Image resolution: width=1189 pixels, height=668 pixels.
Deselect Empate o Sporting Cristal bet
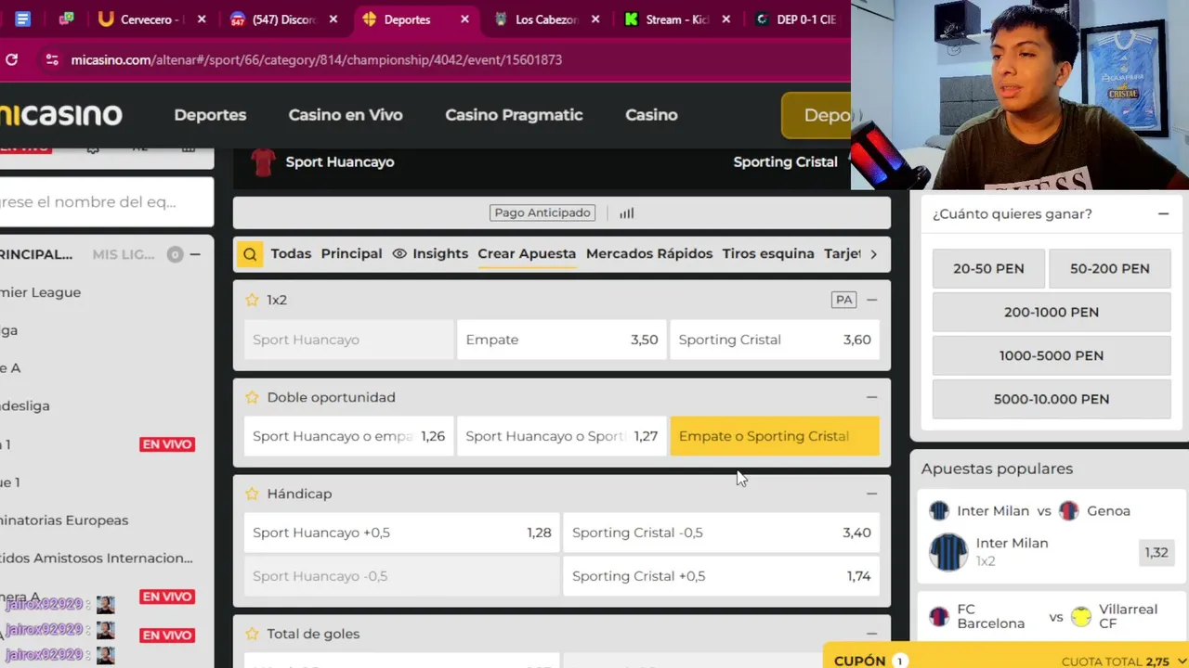(x=775, y=436)
